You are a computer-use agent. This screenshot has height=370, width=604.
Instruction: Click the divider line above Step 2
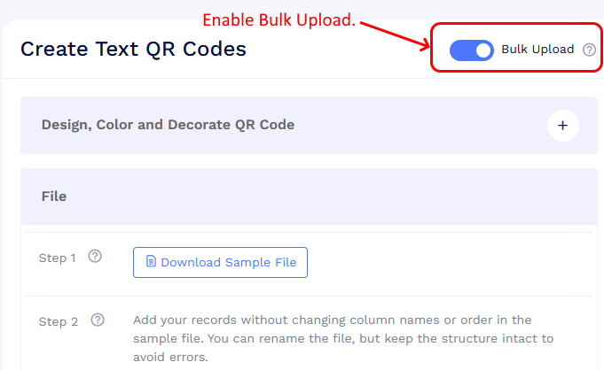click(309, 297)
